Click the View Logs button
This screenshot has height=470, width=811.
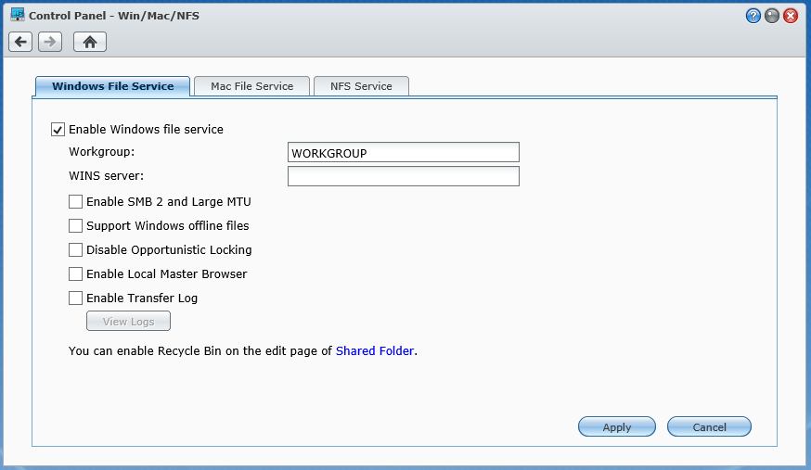click(x=128, y=322)
